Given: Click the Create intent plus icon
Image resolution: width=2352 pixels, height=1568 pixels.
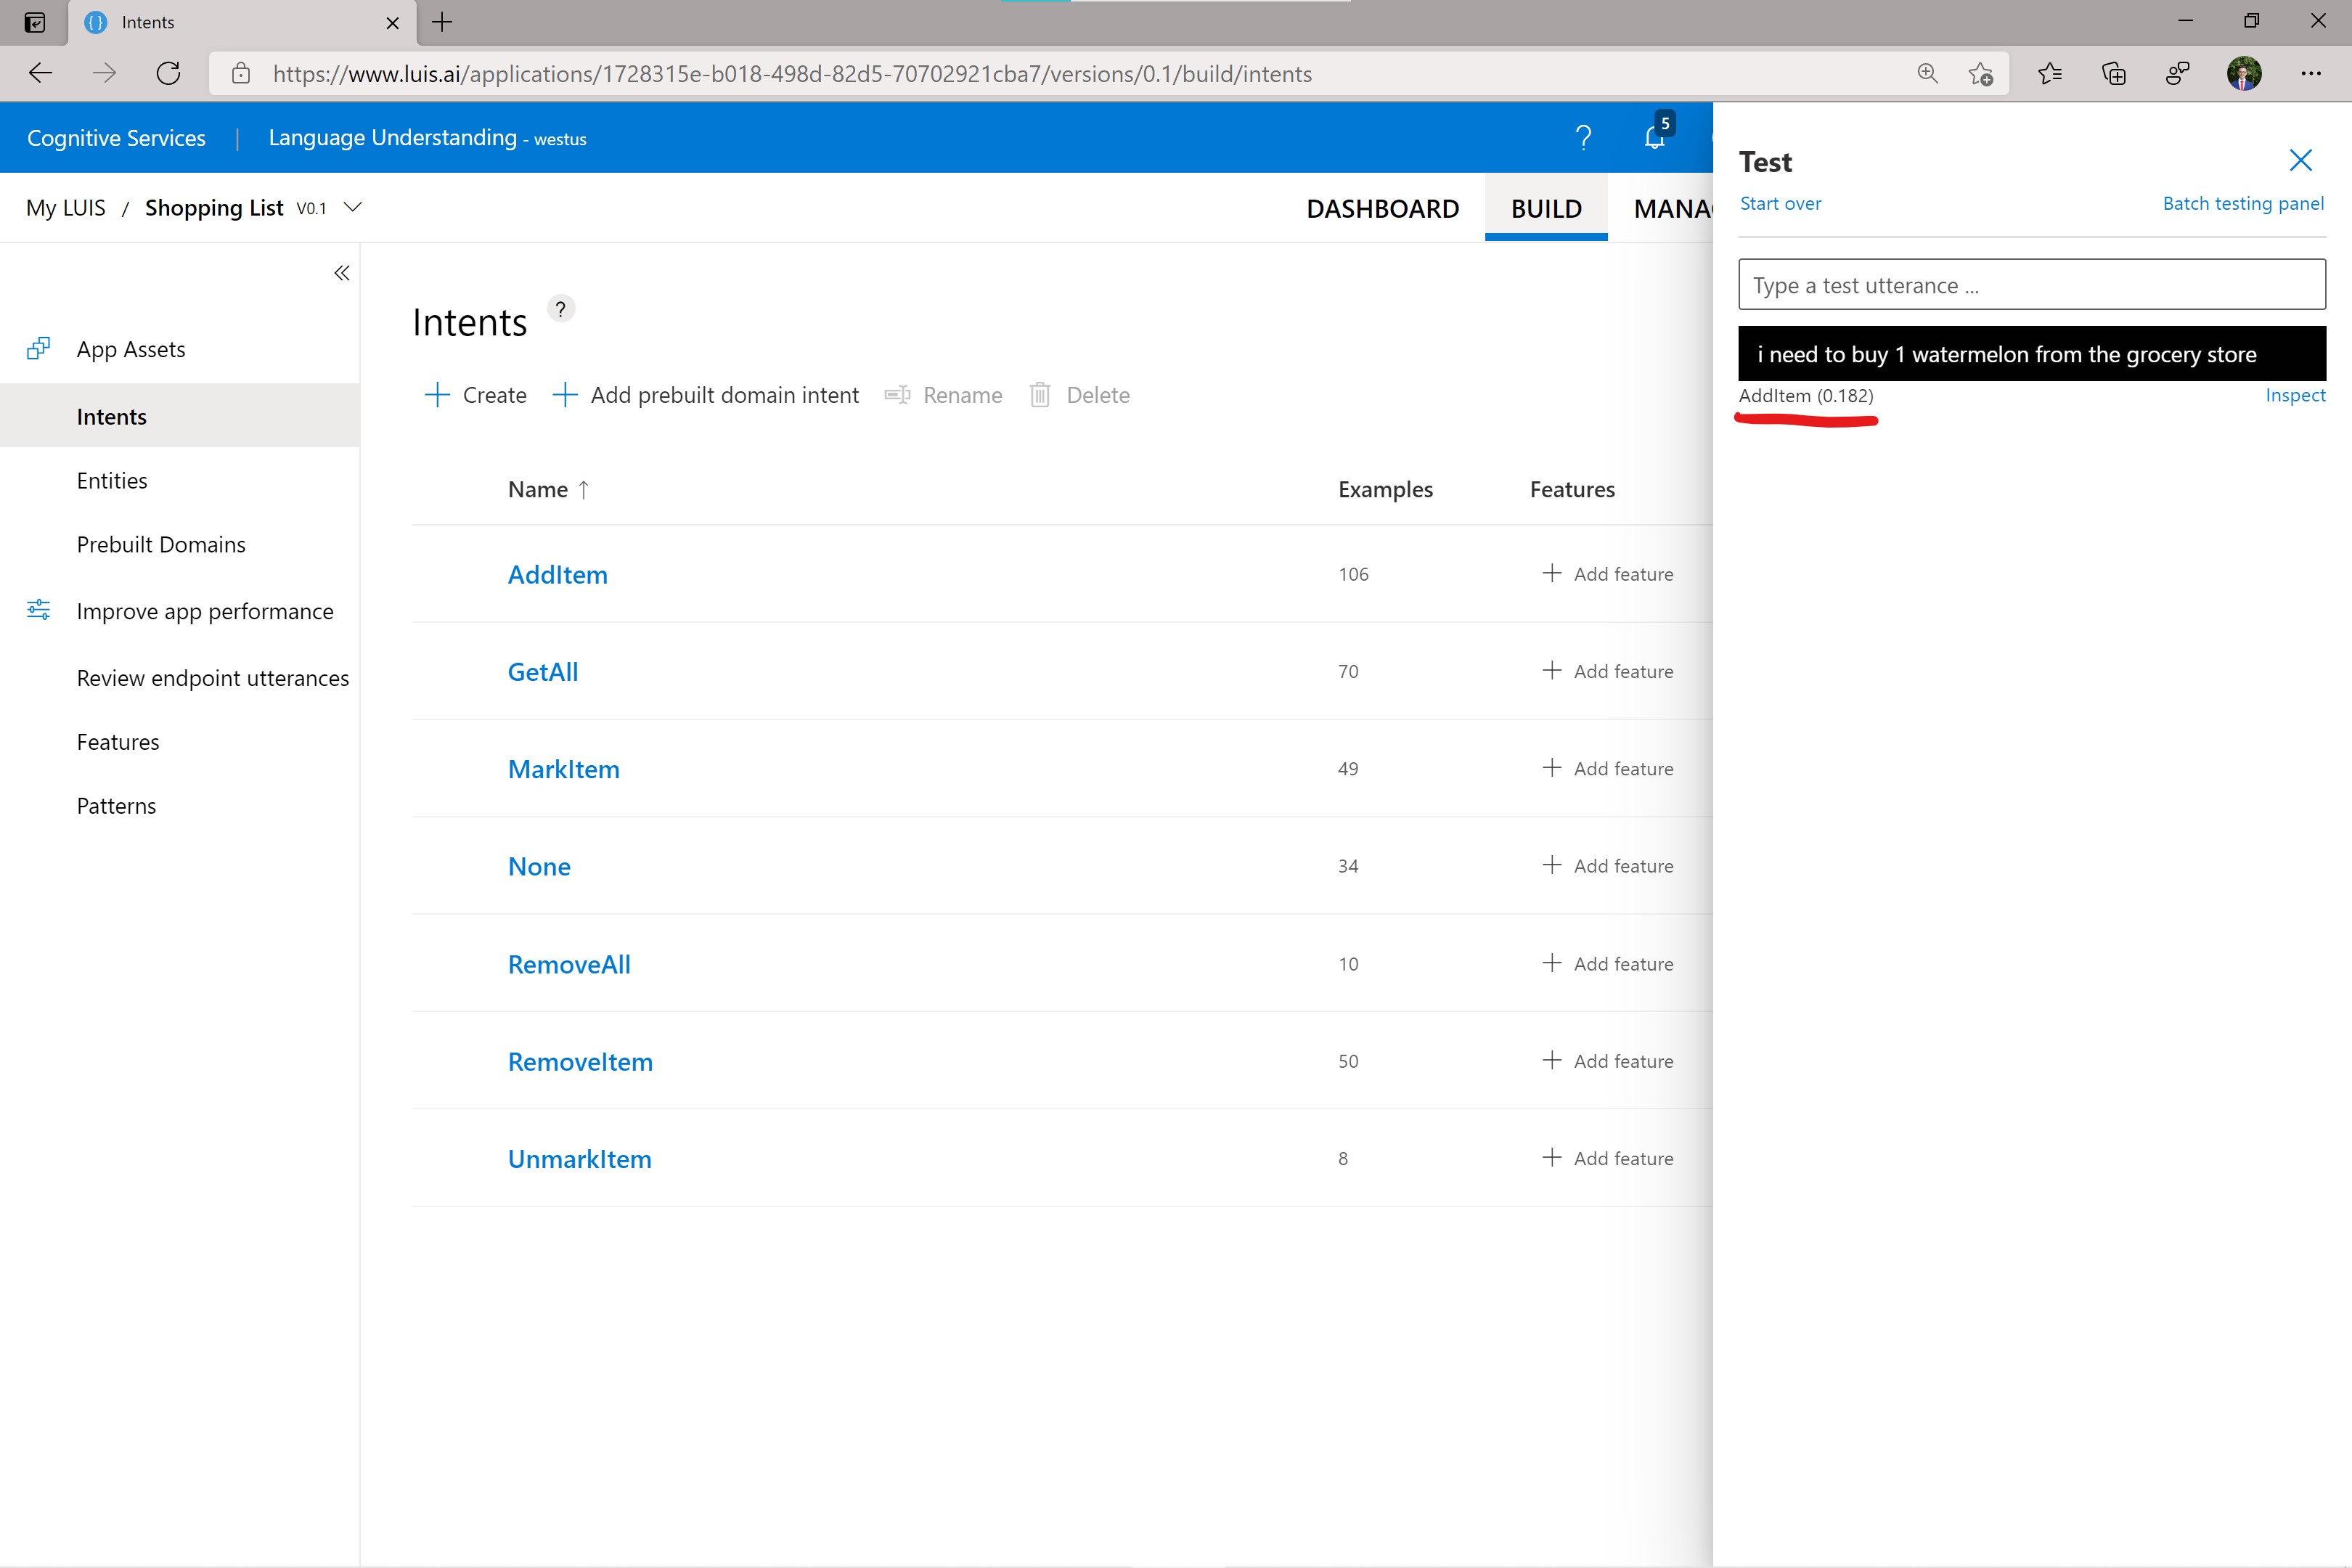Looking at the screenshot, I should (x=437, y=395).
